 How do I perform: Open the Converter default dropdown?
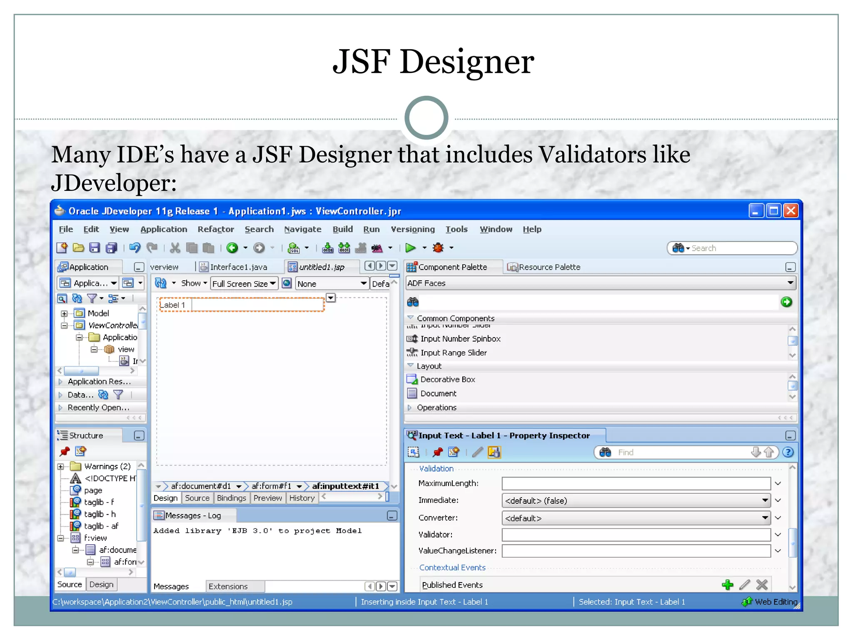point(636,518)
